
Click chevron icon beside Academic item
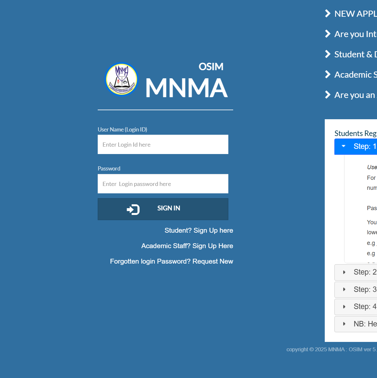pos(328,74)
